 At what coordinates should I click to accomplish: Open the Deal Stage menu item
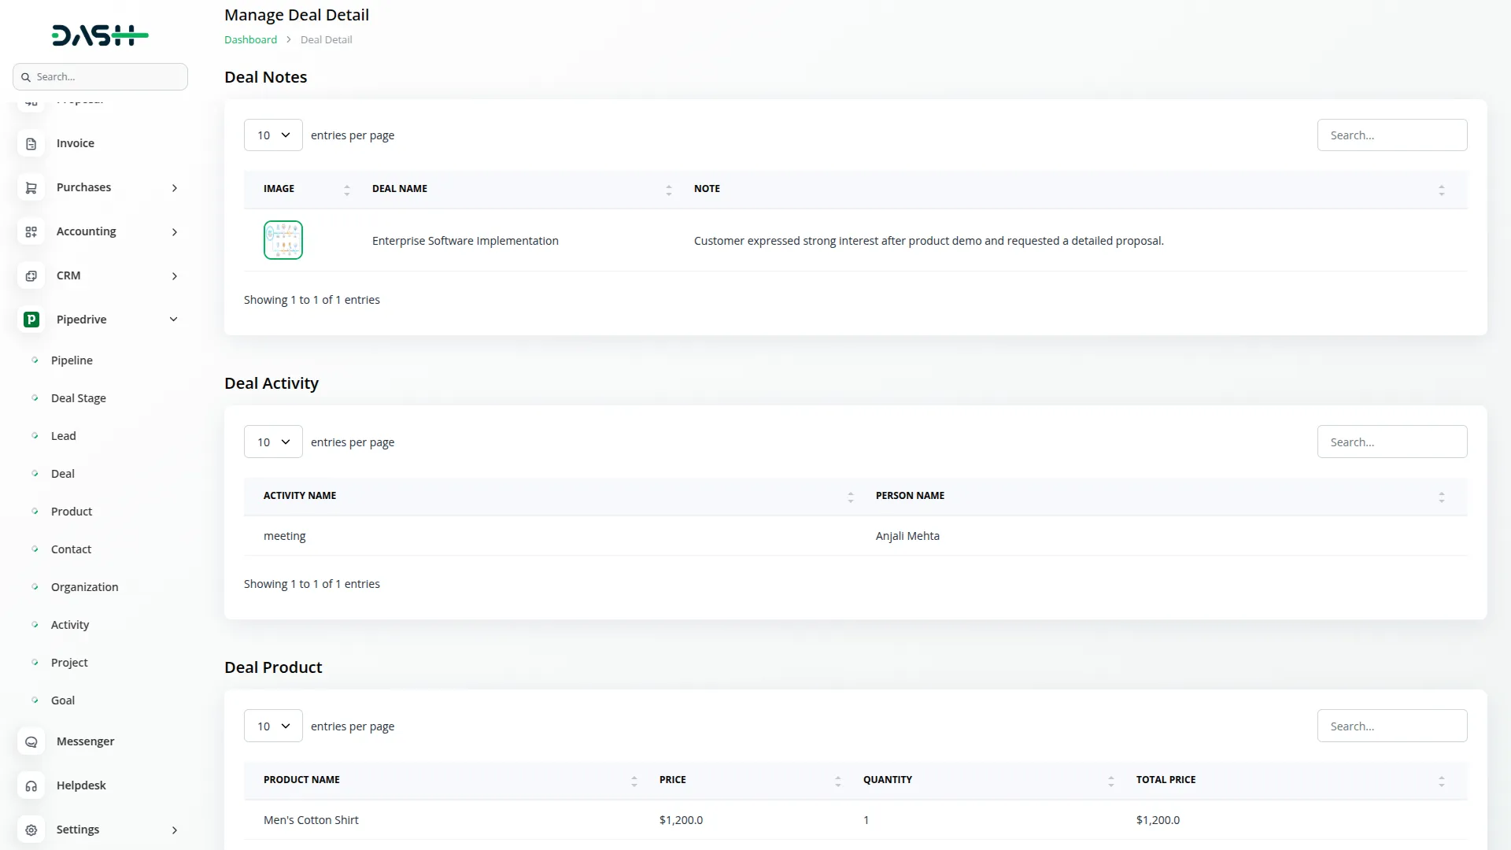coord(79,398)
